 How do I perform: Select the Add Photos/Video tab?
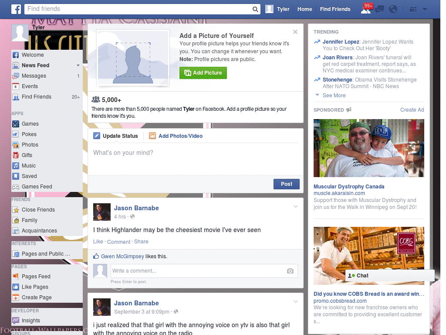pyautogui.click(x=176, y=136)
